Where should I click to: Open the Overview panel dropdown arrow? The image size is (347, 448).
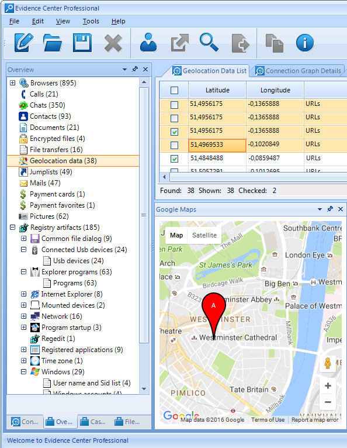pos(124,70)
